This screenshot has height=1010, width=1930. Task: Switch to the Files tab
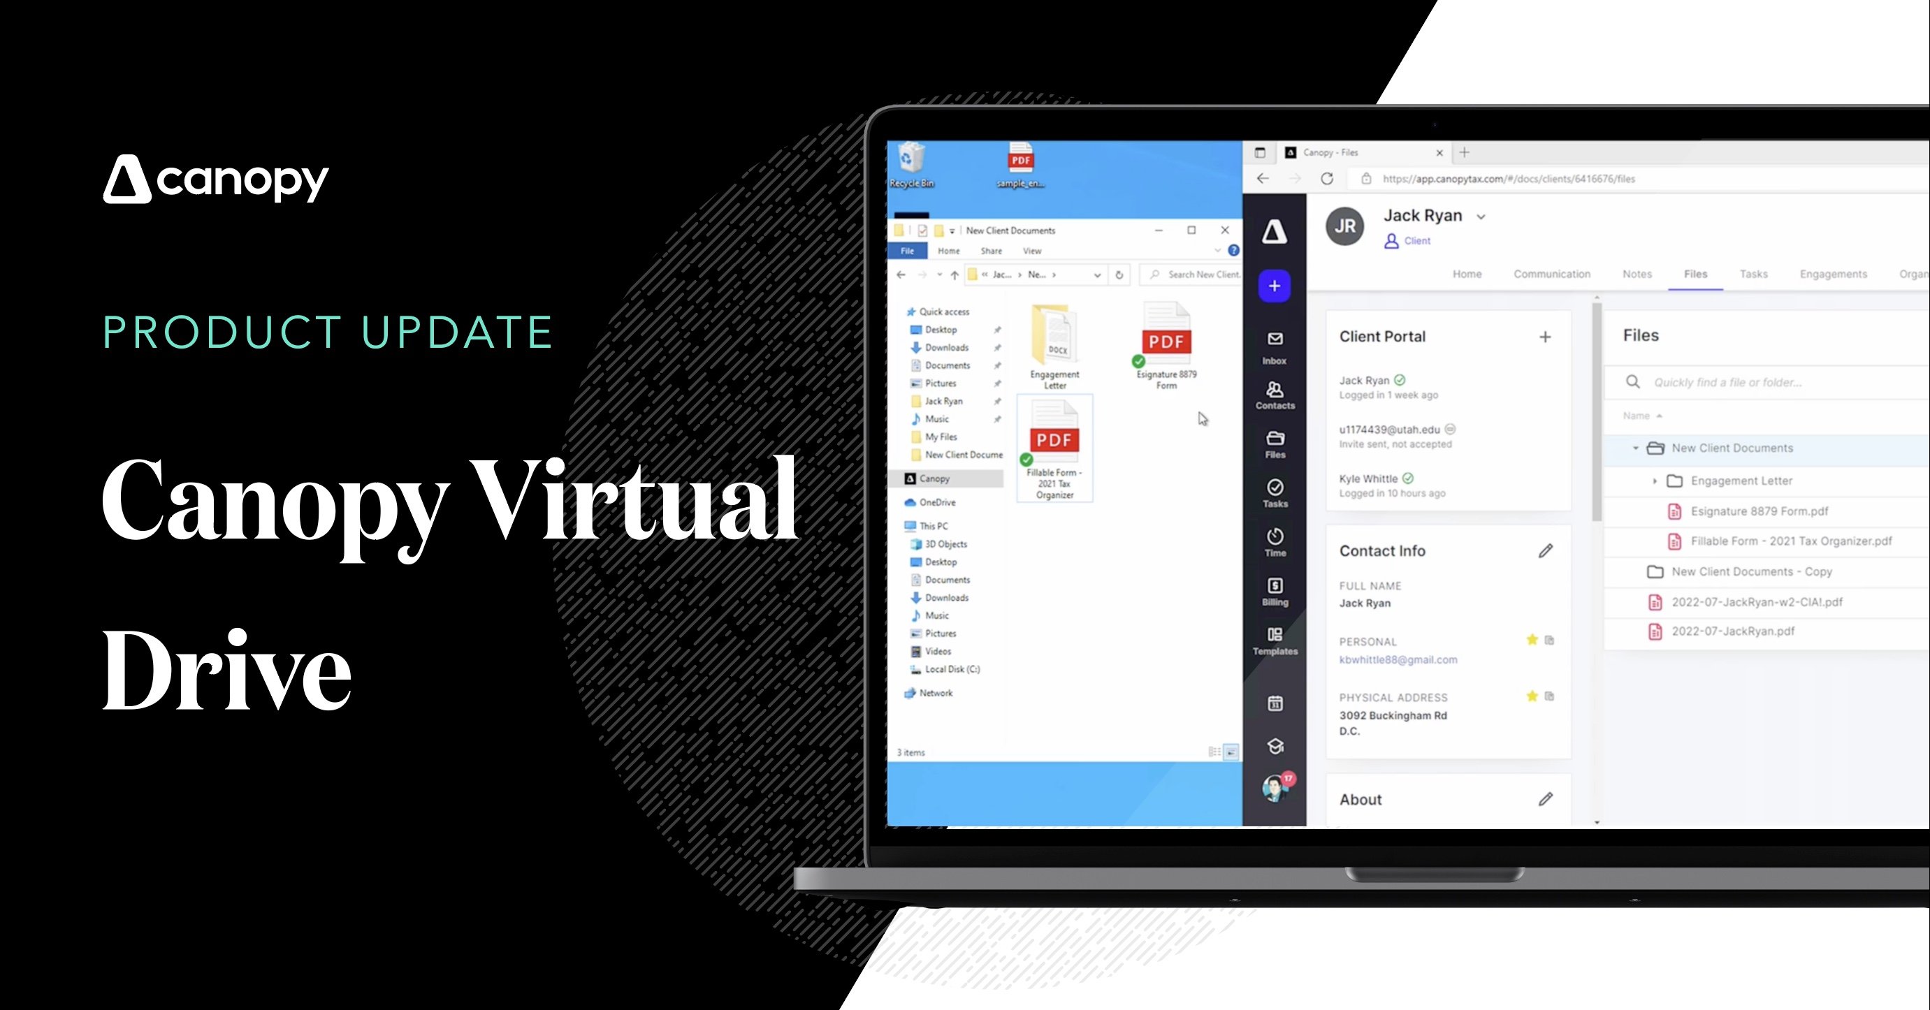point(1695,275)
